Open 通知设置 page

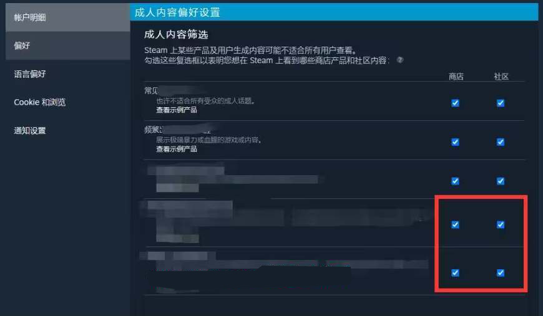(x=68, y=131)
